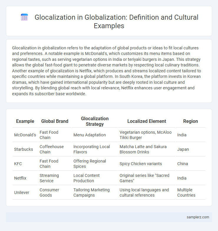Select the 'Unilever' cell
The height and width of the screenshot is (231, 218).
[x=25, y=192]
